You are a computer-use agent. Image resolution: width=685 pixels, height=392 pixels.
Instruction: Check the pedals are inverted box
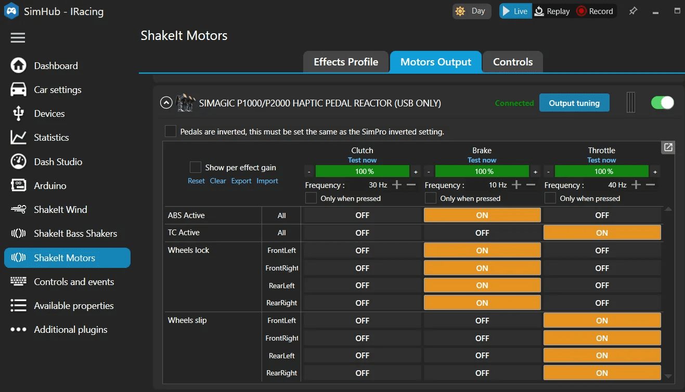(171, 131)
